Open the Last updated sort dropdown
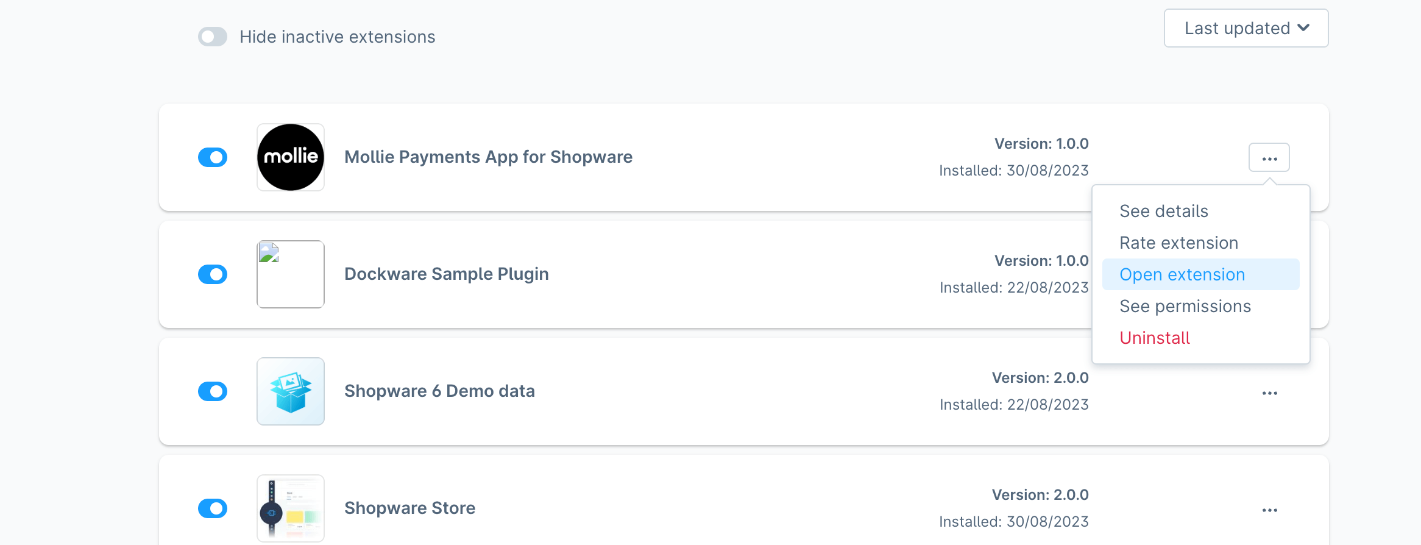The height and width of the screenshot is (545, 1421). coord(1246,28)
